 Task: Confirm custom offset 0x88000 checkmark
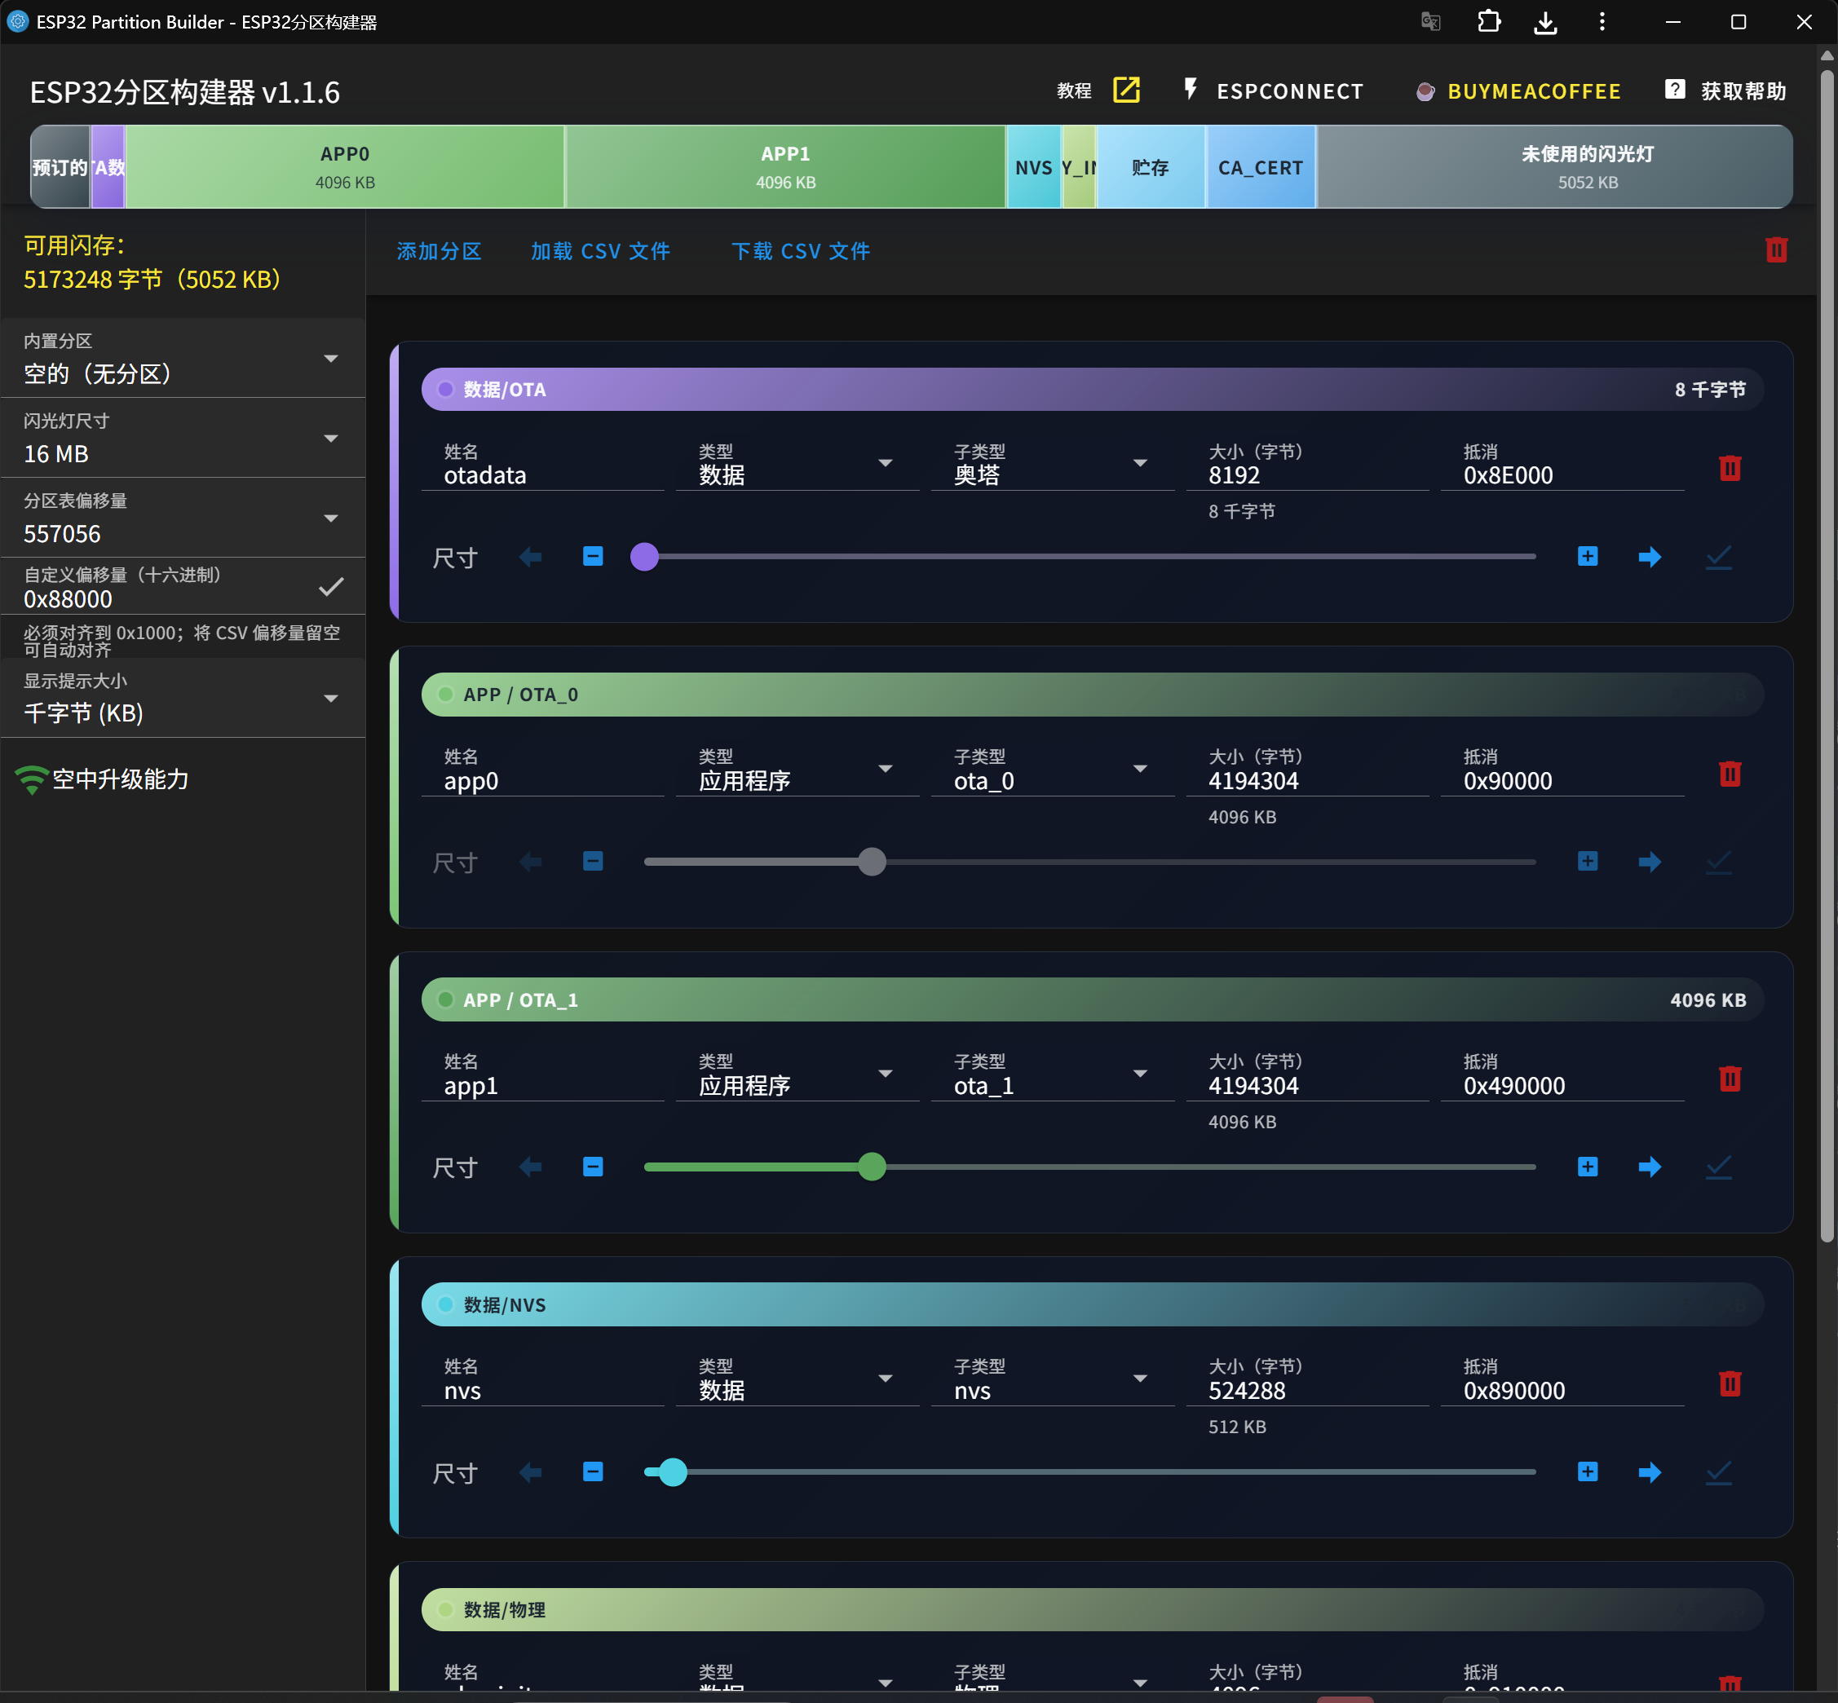coord(331,587)
